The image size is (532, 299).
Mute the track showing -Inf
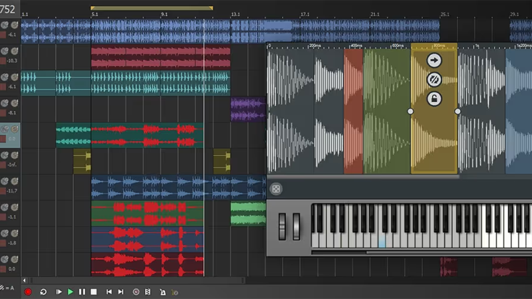5,155
